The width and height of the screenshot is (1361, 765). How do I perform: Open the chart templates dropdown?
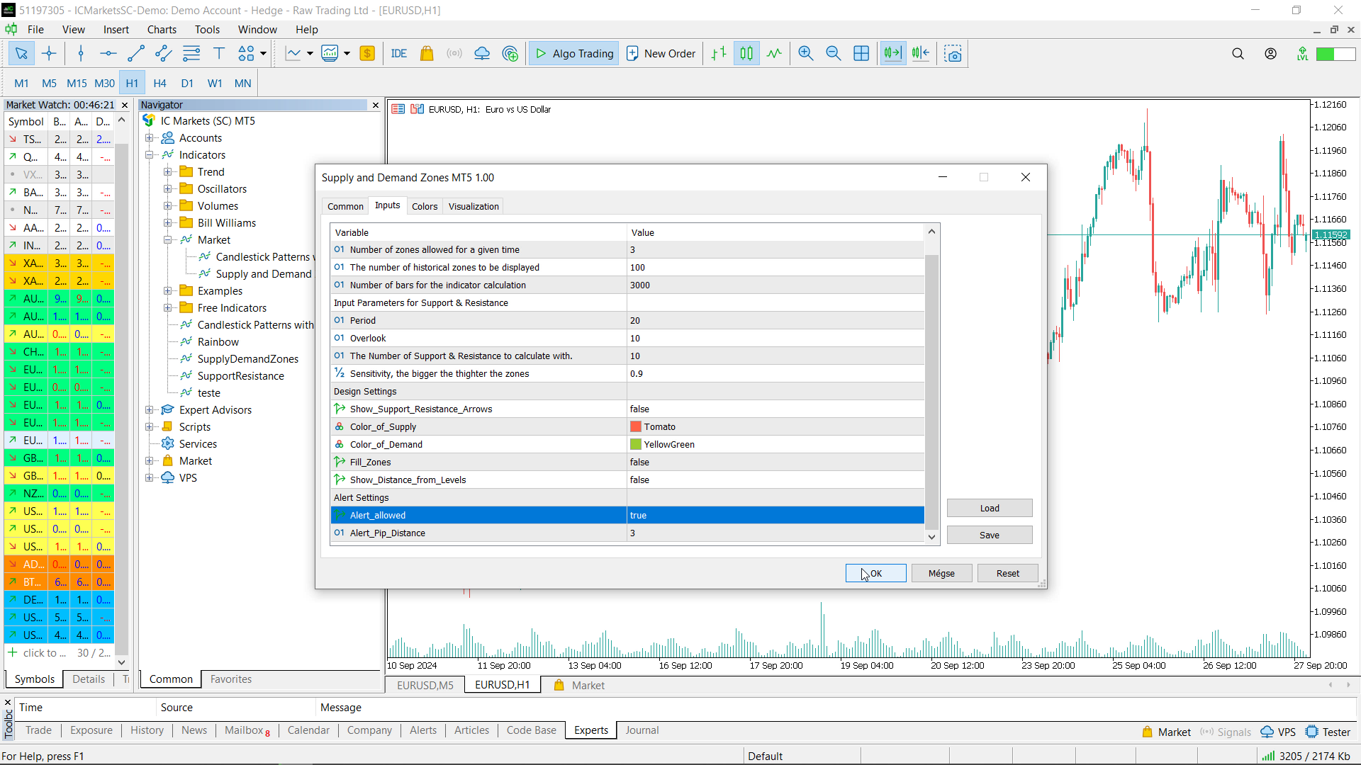(346, 53)
